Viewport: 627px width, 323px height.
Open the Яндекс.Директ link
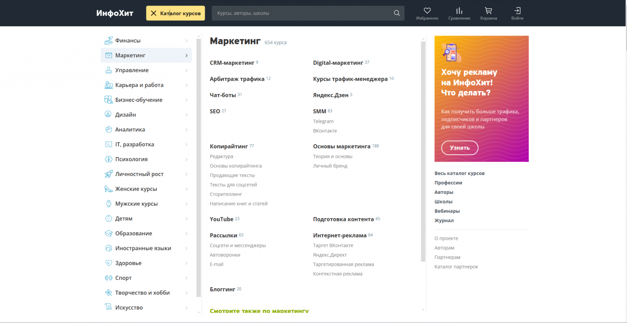(x=330, y=255)
